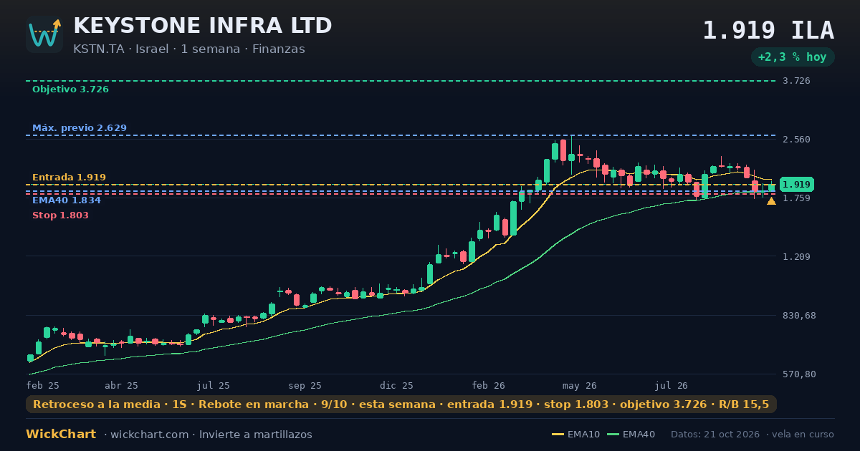Click the WickChart logo icon
The width and height of the screenshot is (860, 451).
(x=44, y=34)
